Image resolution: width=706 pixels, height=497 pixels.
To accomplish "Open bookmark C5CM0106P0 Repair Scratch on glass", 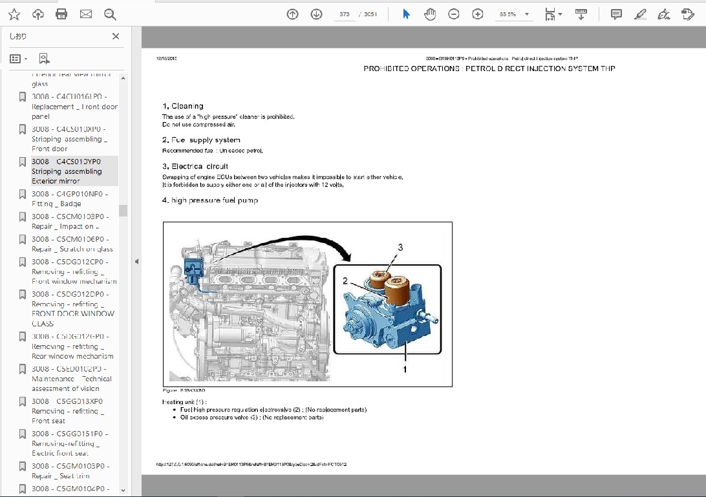I will [x=72, y=244].
